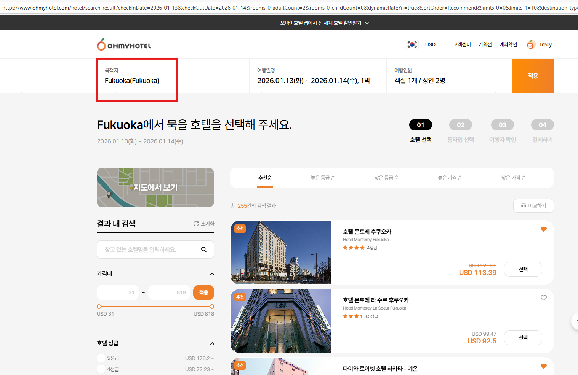Open Hotel Monterey La Soeur Fukuoka photo
Image resolution: width=578 pixels, height=375 pixels.
[x=281, y=321]
